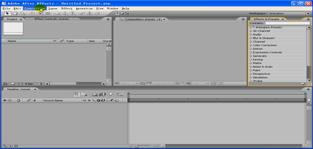Open Effects & Presets panel options arrow

309,19
